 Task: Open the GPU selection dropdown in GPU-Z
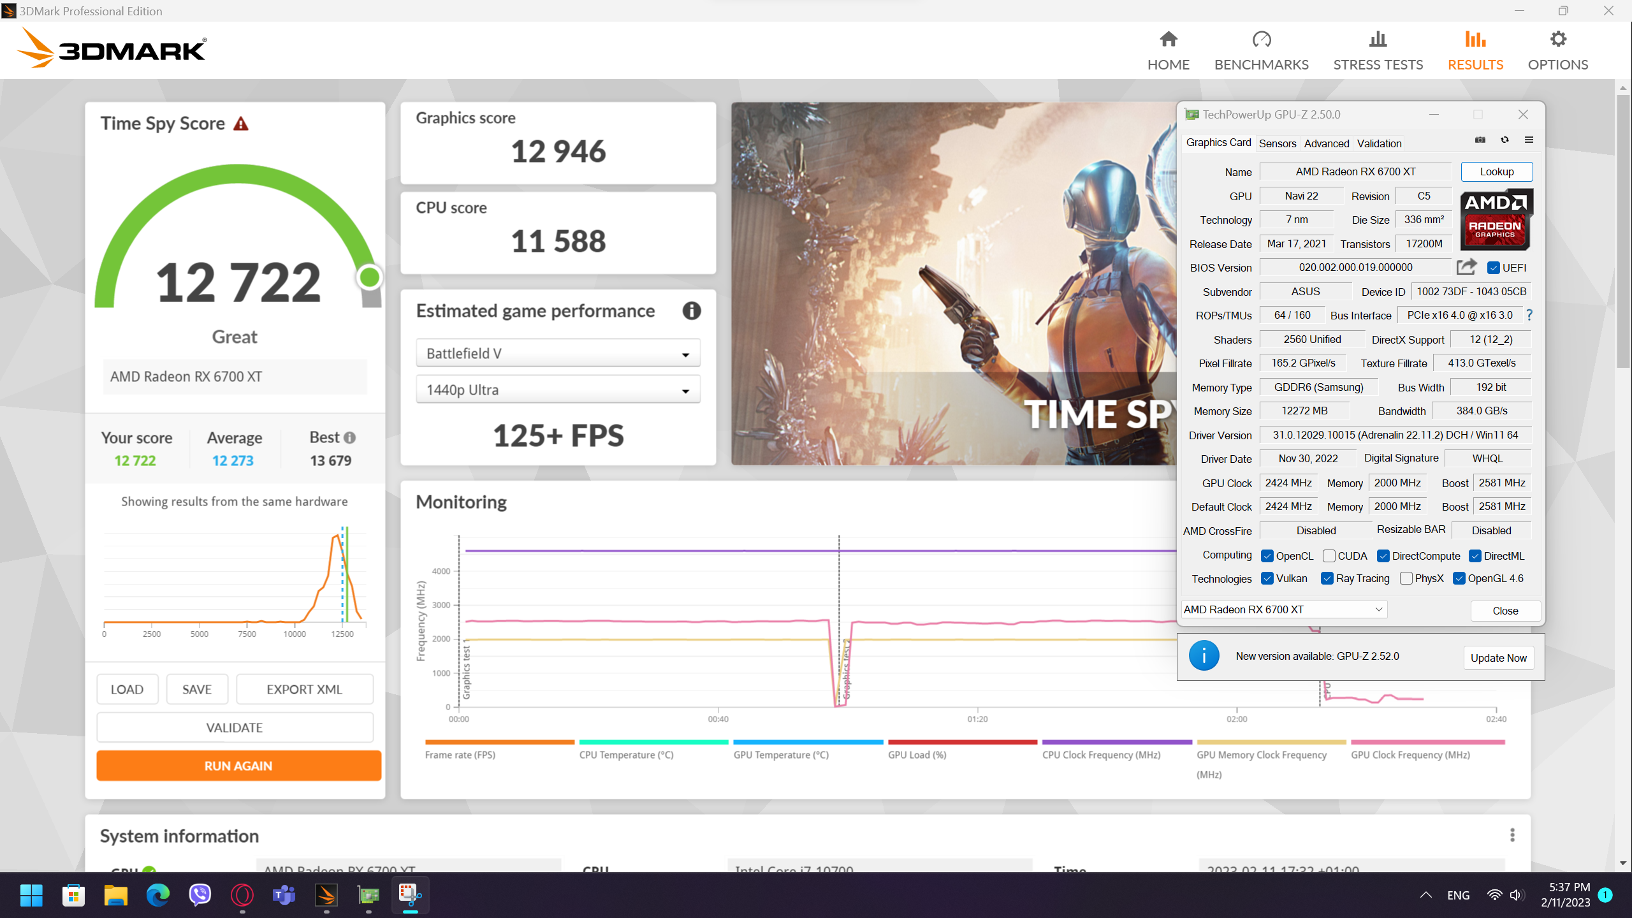[1283, 609]
